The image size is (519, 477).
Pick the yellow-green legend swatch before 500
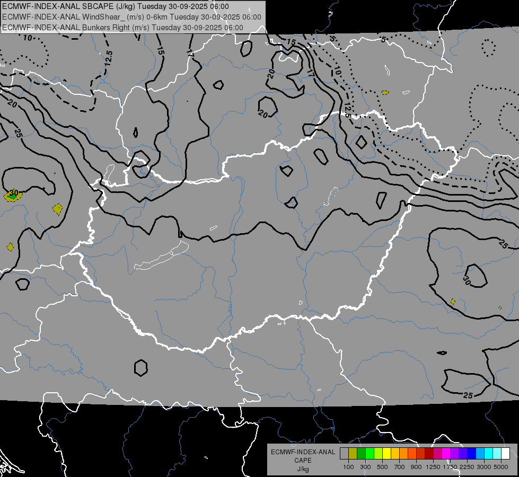(379, 453)
